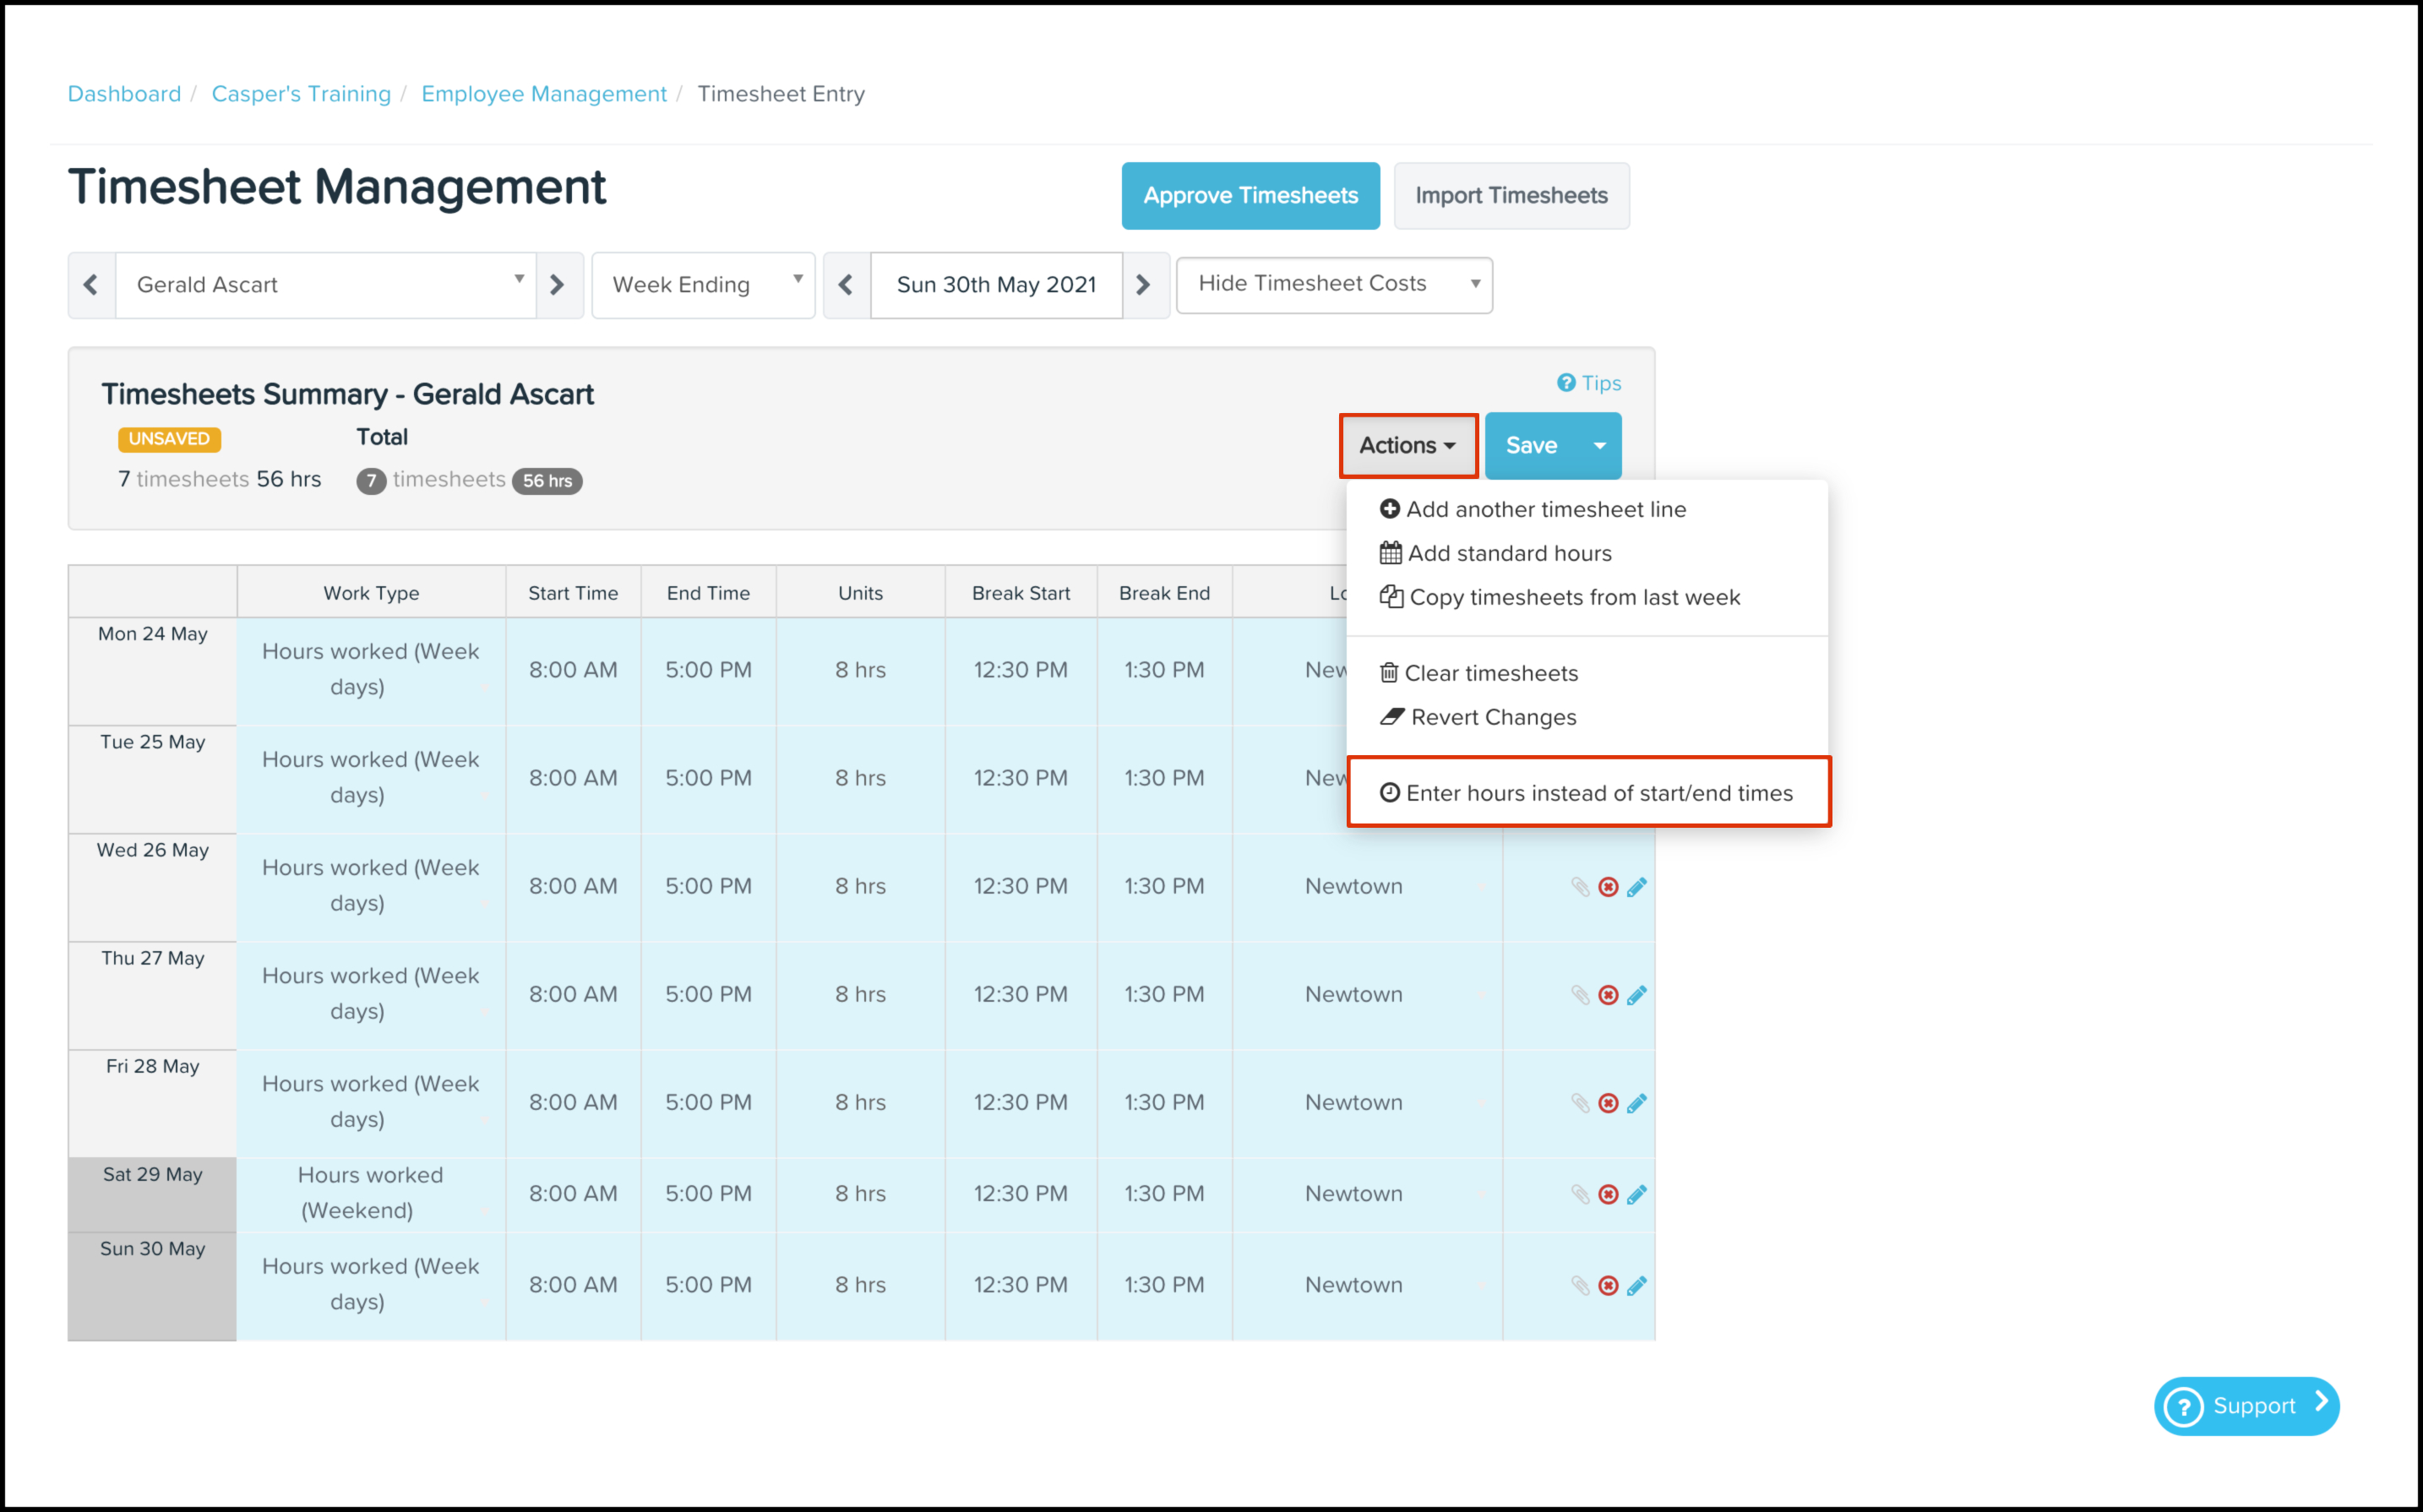Screen dimensions: 2423x1512
Task: Click the attachment paperclip icon for Sun 30 May
Action: (x=1580, y=1285)
